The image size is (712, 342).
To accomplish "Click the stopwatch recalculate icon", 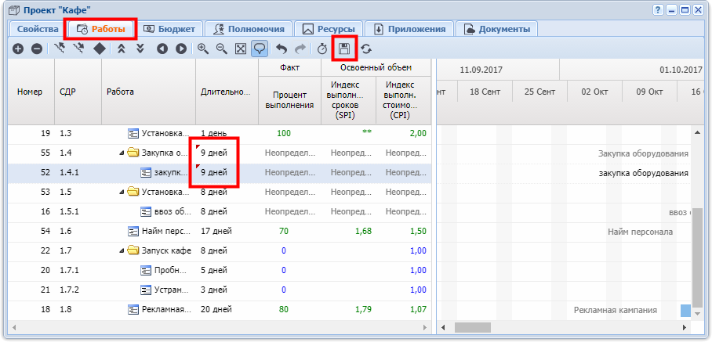I will click(x=322, y=49).
